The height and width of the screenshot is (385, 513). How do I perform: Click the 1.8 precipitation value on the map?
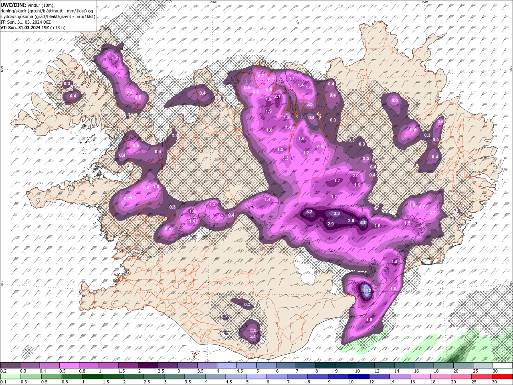(x=287, y=118)
